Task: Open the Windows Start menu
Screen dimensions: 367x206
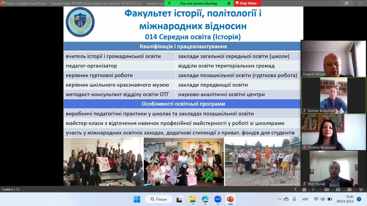Action: click(x=137, y=199)
